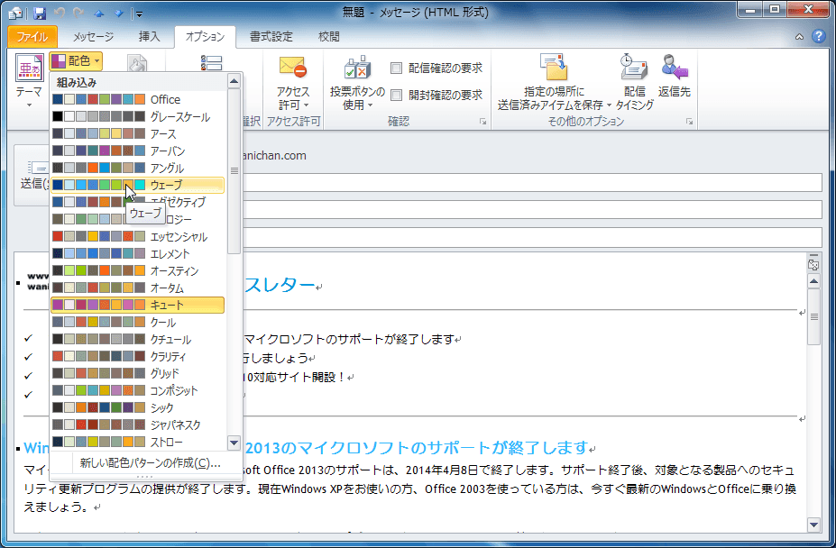Select the Office color scheme
This screenshot has width=836, height=548.
[138, 100]
